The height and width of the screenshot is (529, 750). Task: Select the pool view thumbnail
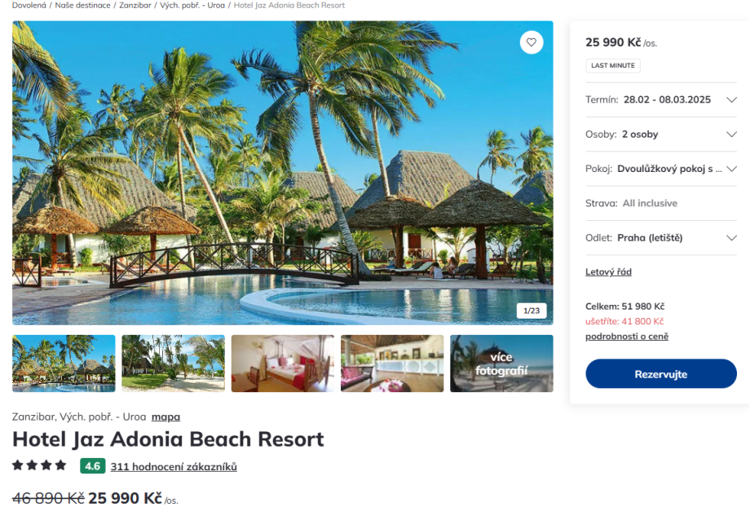(64, 364)
